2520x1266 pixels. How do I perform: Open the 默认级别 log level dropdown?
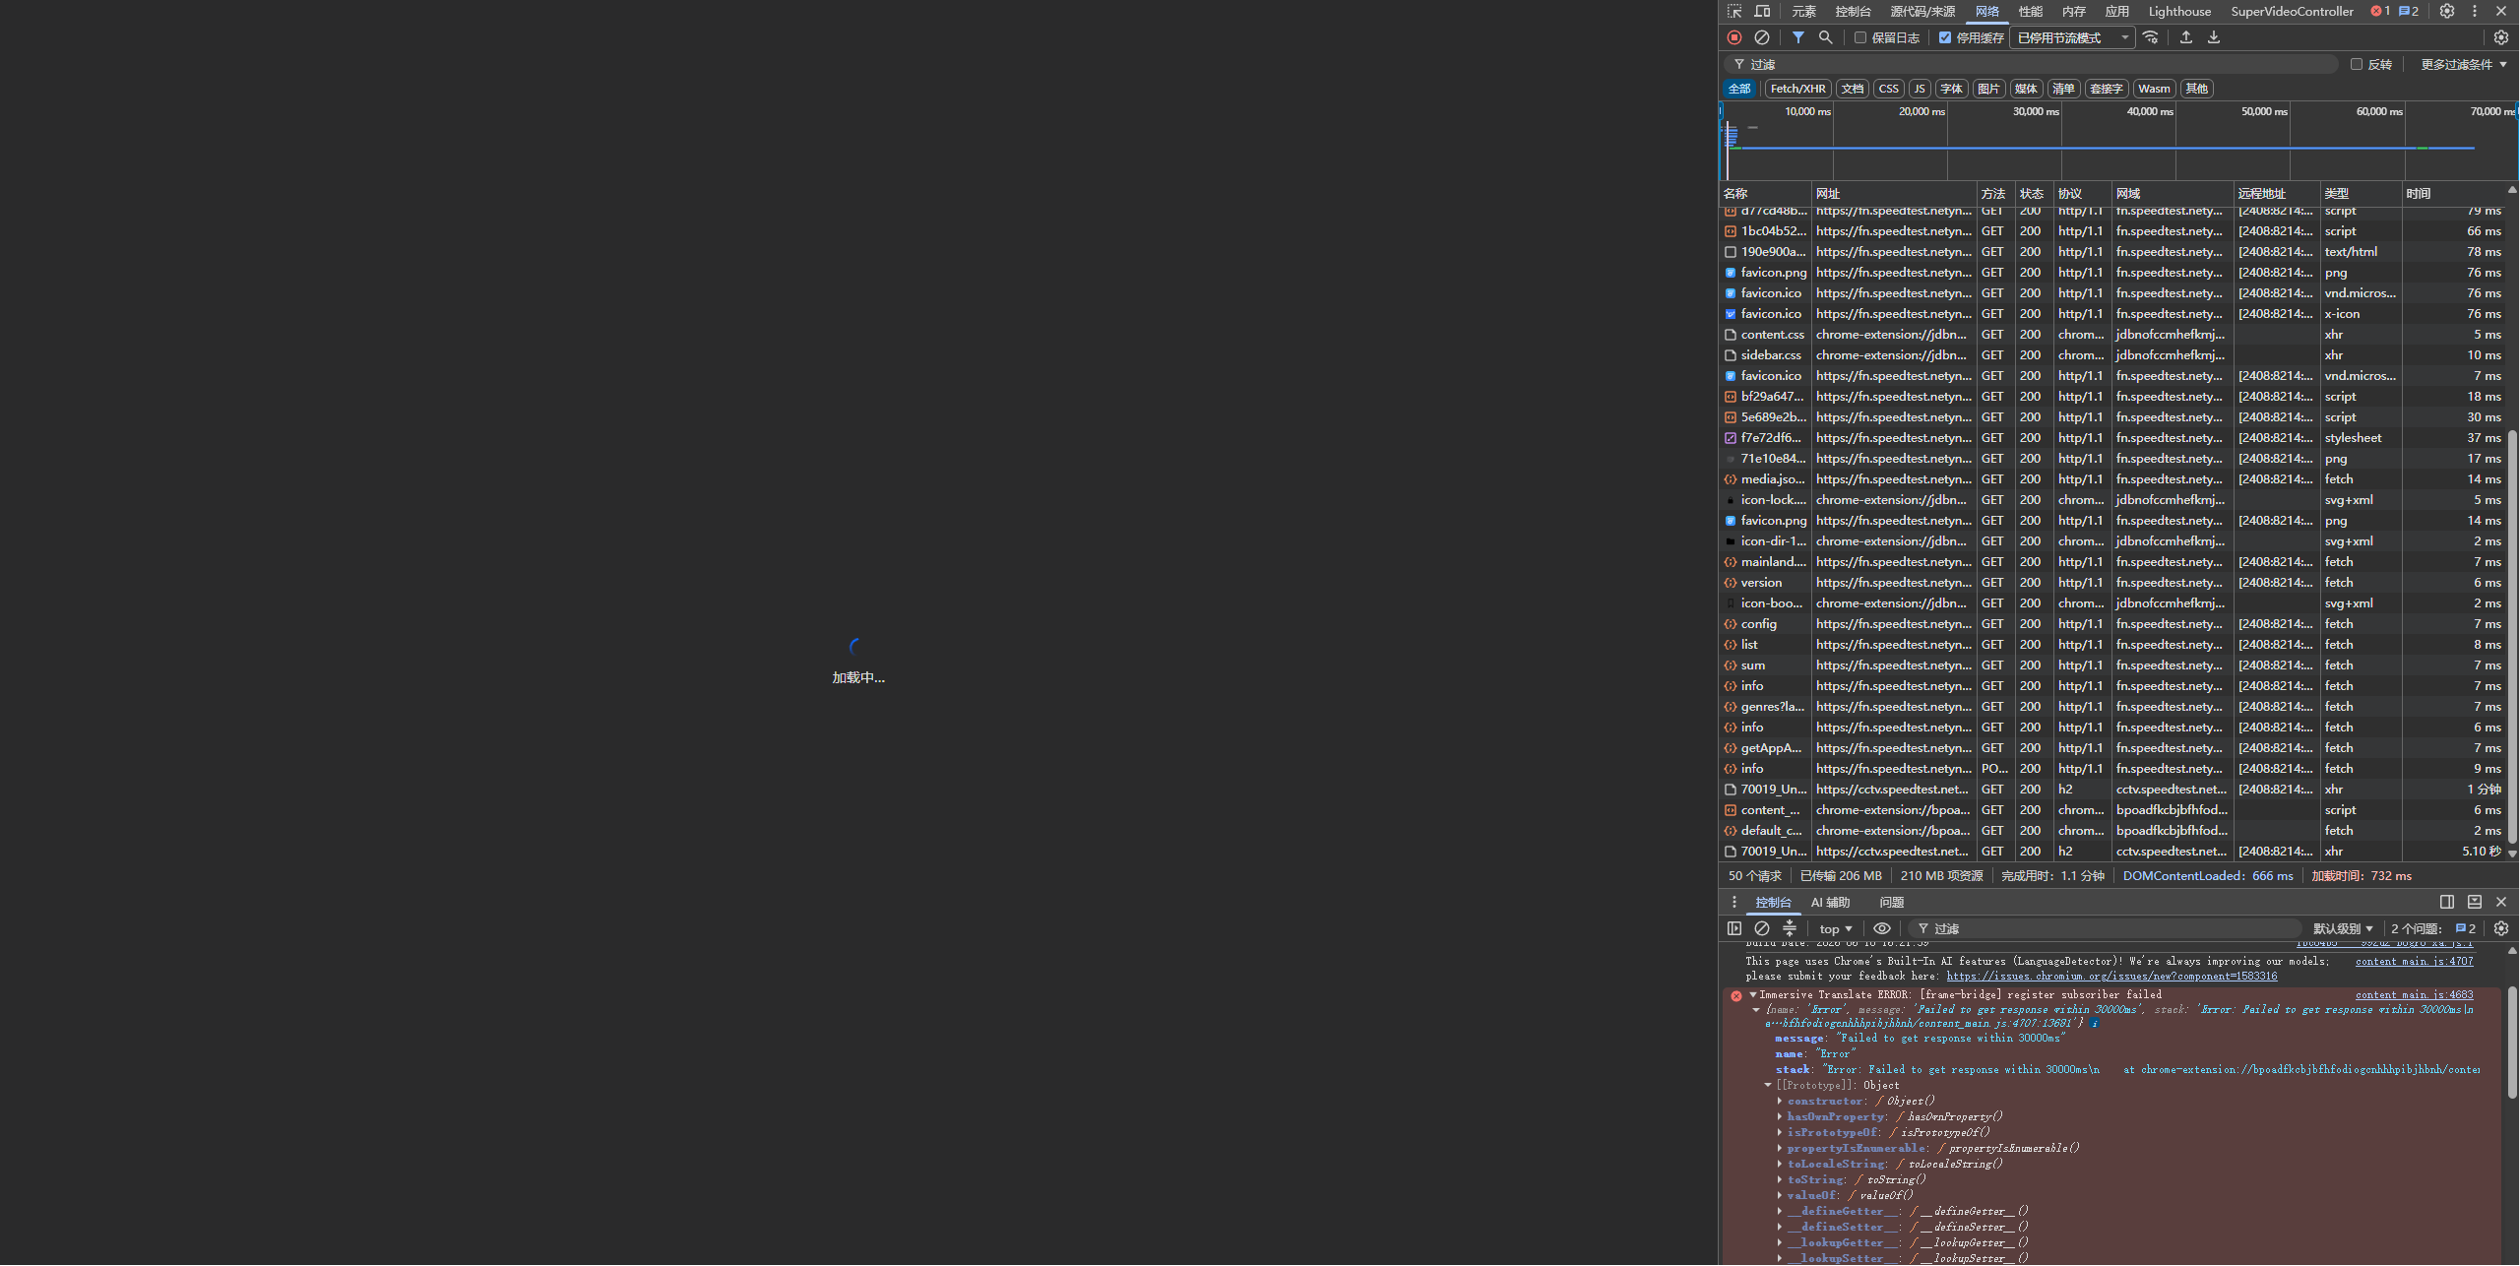pyautogui.click(x=2343, y=928)
